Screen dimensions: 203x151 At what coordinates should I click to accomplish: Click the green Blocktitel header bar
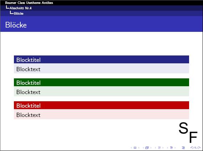[101, 82]
